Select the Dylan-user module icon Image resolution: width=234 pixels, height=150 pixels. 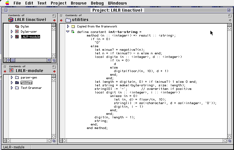pyautogui.click(x=17, y=31)
